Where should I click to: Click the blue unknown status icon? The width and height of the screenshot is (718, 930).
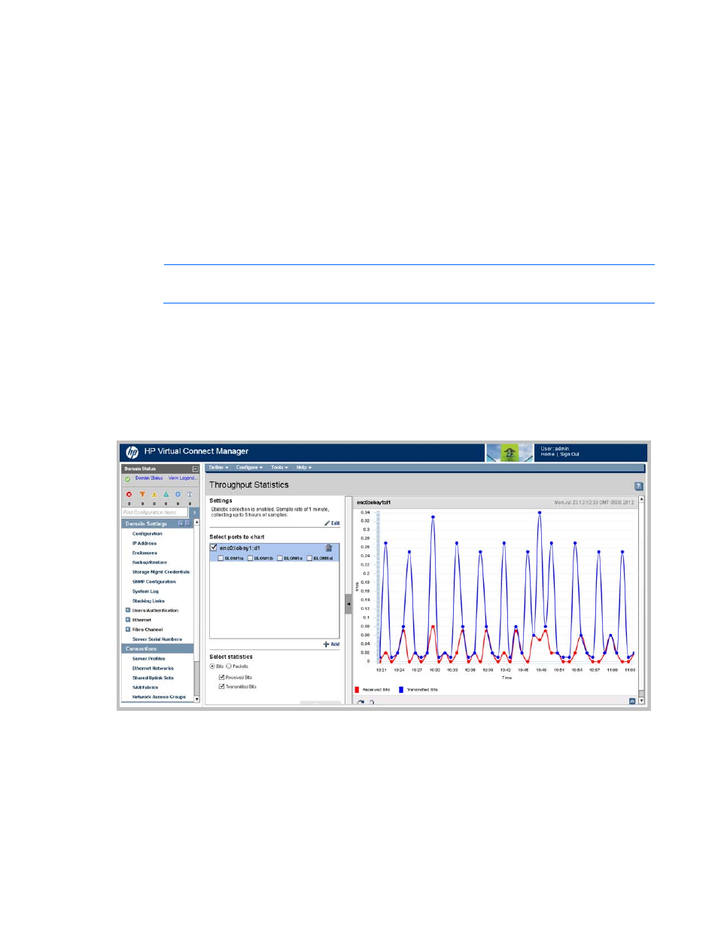pos(178,495)
